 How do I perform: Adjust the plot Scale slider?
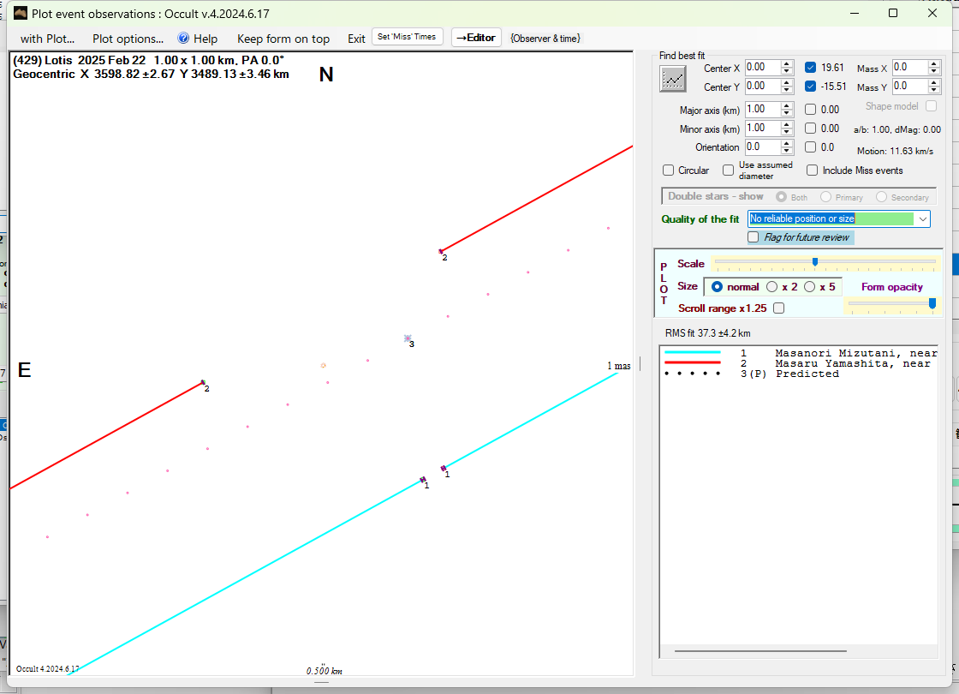tap(814, 261)
